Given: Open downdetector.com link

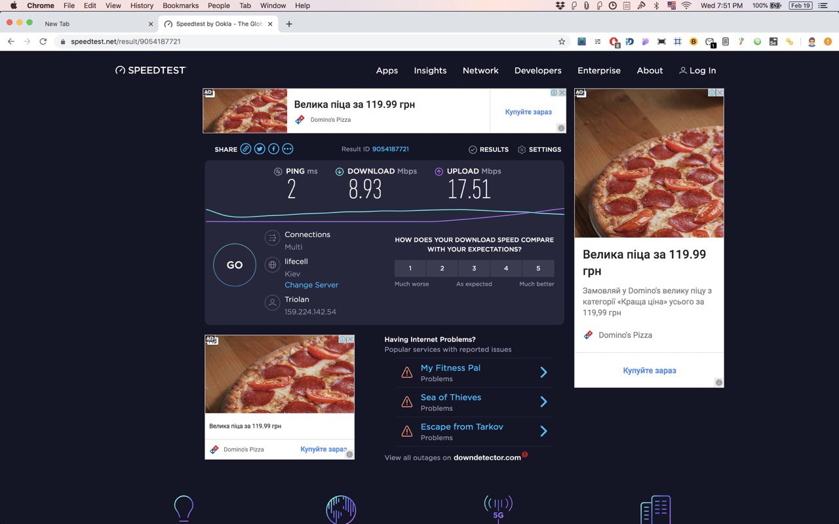Looking at the screenshot, I should 487,458.
